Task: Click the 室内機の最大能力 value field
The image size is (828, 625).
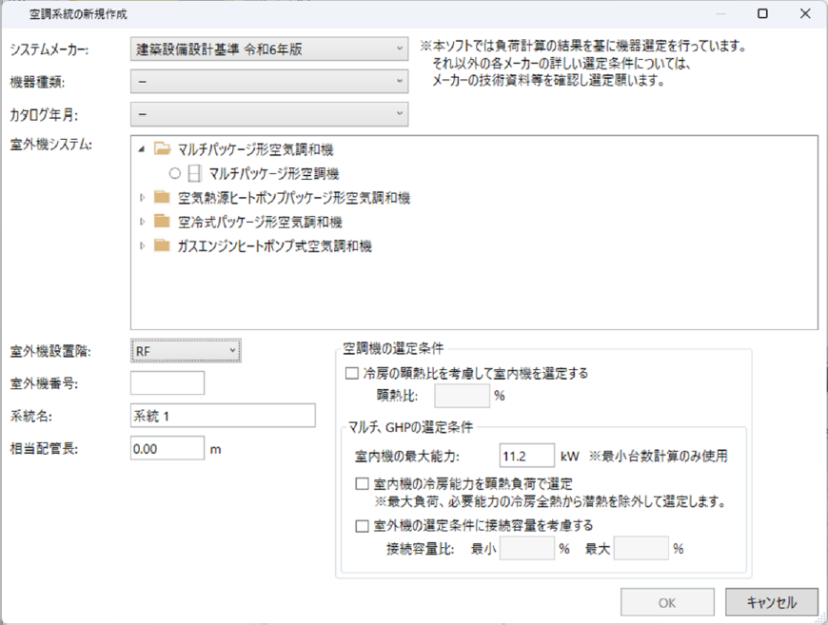Action: [x=525, y=456]
